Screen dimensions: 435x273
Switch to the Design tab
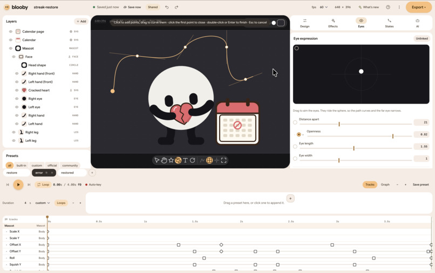pyautogui.click(x=304, y=23)
